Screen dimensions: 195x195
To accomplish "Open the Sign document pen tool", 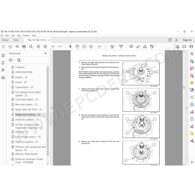I will (145, 47).
